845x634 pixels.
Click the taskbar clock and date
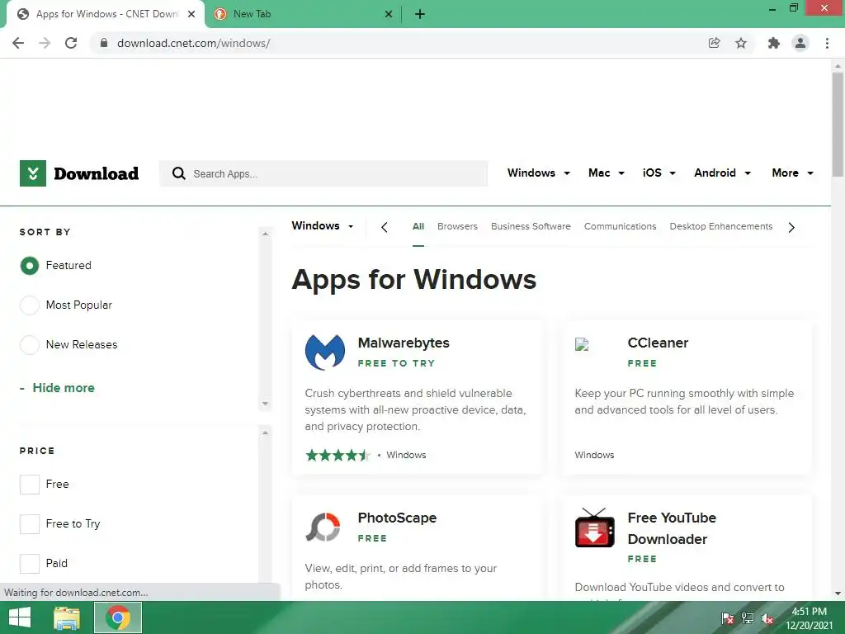pyautogui.click(x=809, y=618)
